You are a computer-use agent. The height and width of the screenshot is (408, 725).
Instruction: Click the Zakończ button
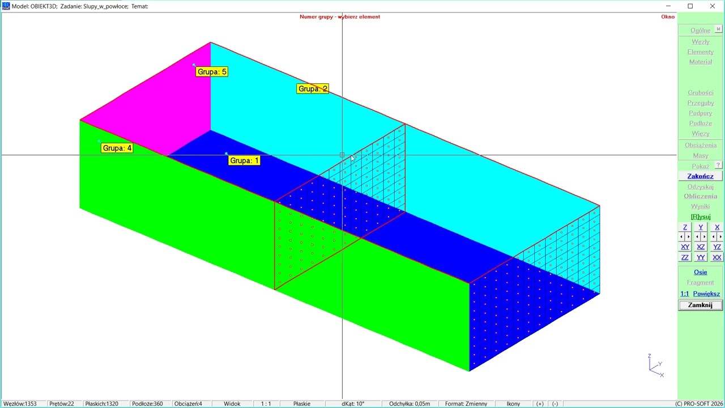tap(701, 176)
